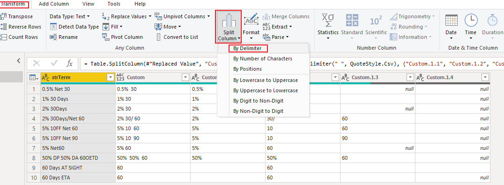Select By Positions option
504x185 pixels.
click(x=263, y=69)
